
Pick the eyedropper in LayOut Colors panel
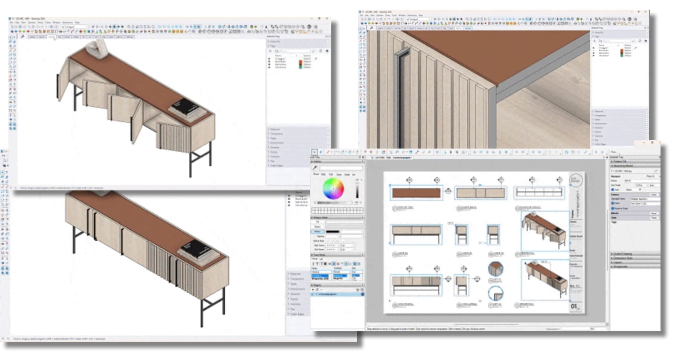[315, 168]
